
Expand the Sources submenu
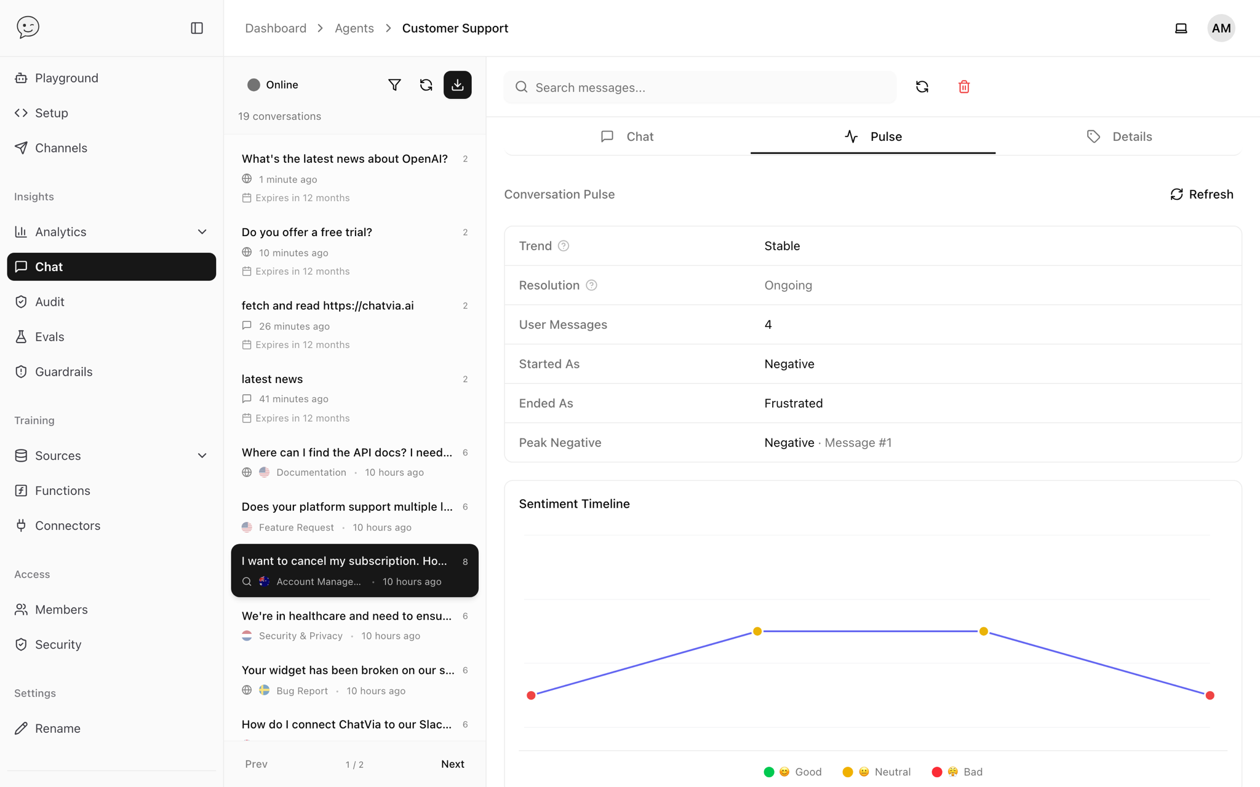click(x=202, y=456)
